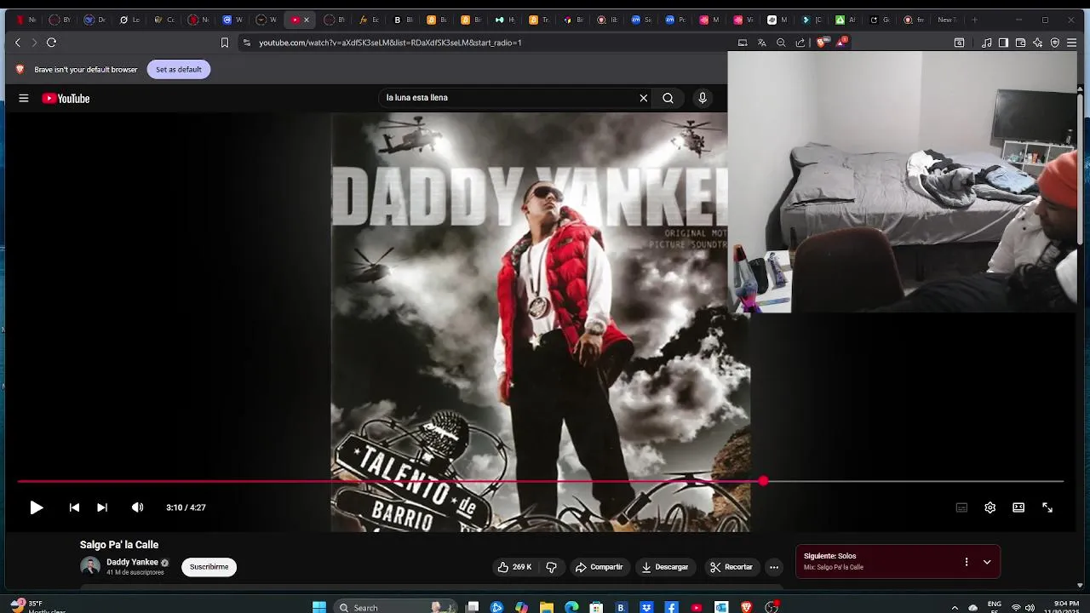Open a new tab with plus

(974, 20)
